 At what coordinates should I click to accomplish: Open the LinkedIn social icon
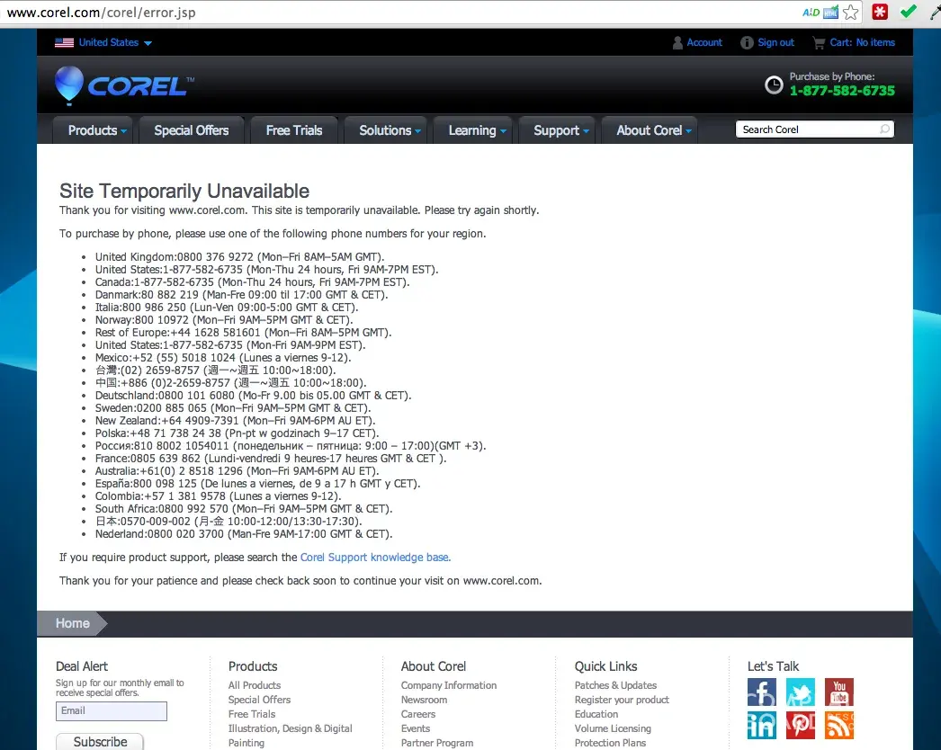(x=762, y=726)
